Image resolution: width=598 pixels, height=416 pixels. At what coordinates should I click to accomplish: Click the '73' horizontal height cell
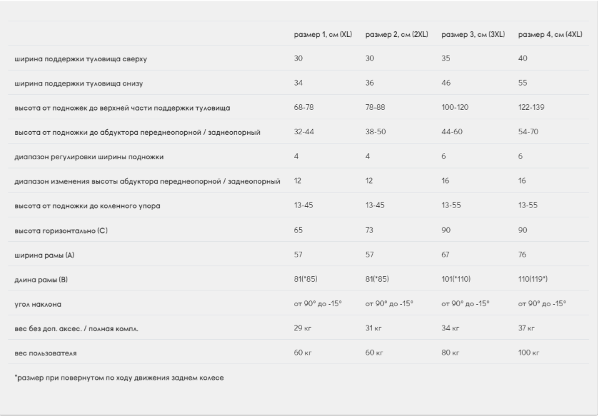click(x=370, y=230)
